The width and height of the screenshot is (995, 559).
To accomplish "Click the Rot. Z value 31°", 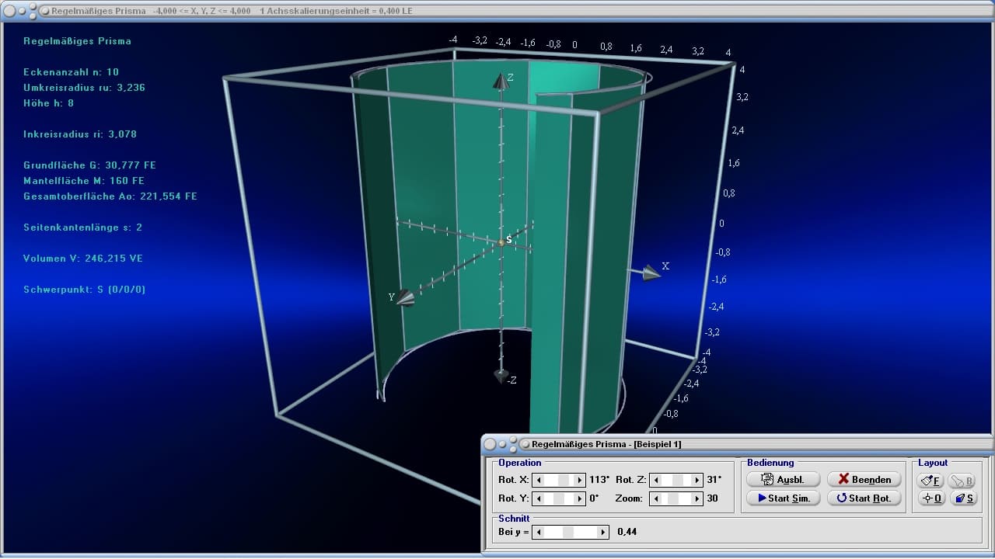I will pyautogui.click(x=714, y=480).
